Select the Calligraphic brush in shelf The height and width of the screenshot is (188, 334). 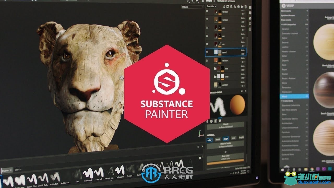[120, 171]
